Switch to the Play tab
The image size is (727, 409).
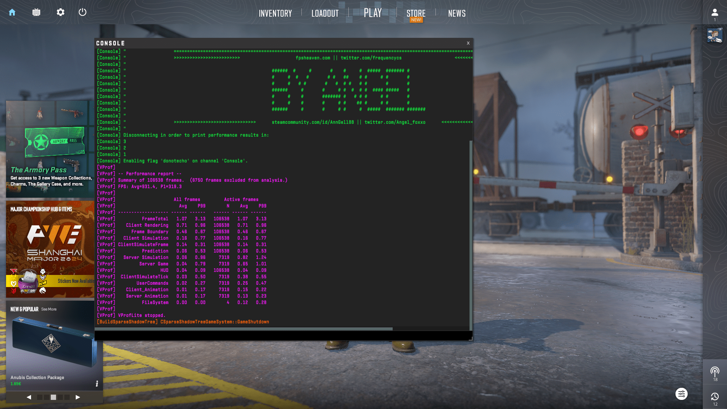click(373, 13)
